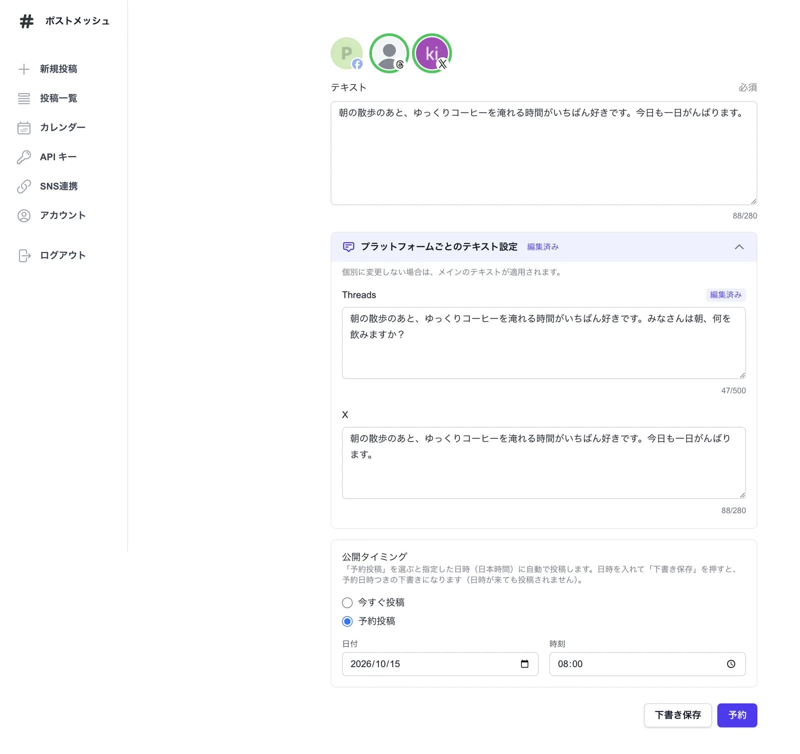Click the 時刻 field showing 08:00
800x754 pixels.
click(x=647, y=664)
